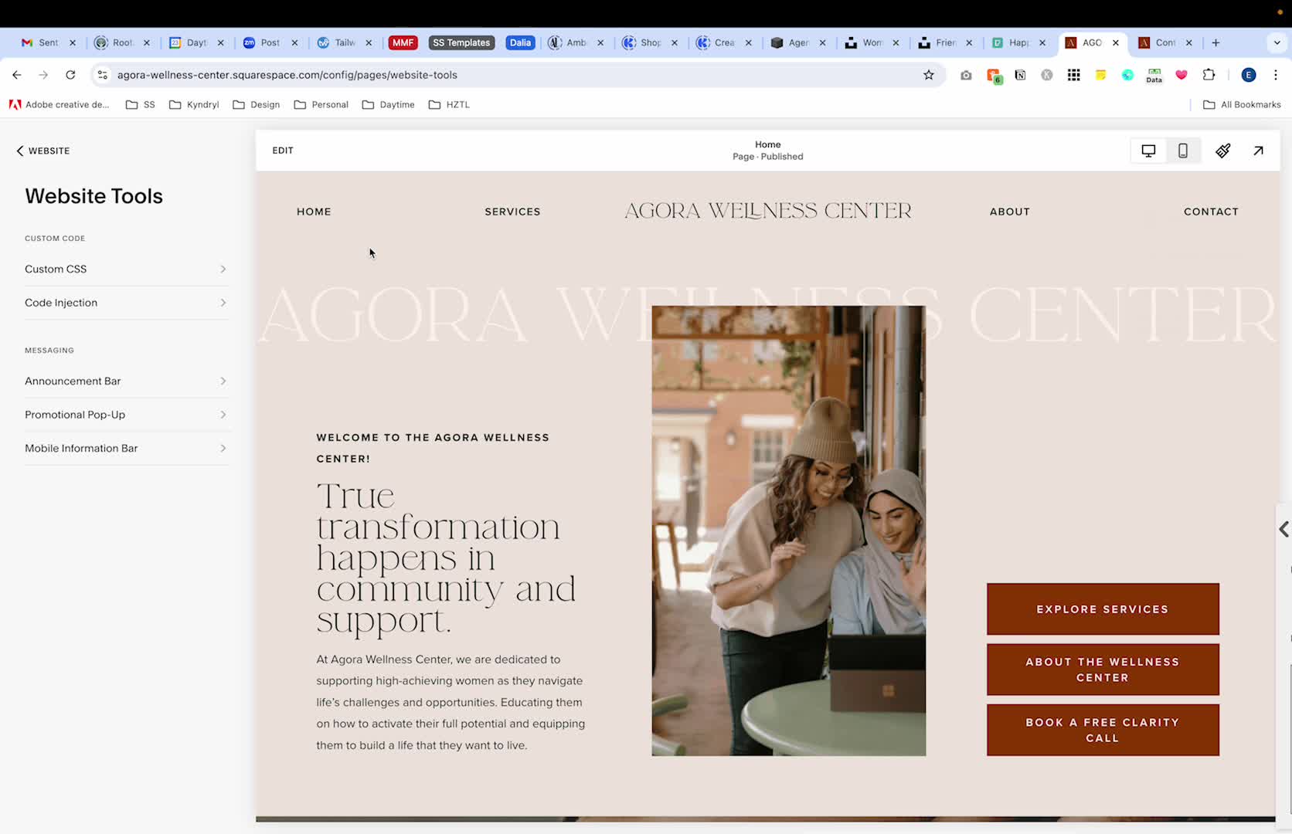
Task: Reload the page
Action: click(x=70, y=75)
